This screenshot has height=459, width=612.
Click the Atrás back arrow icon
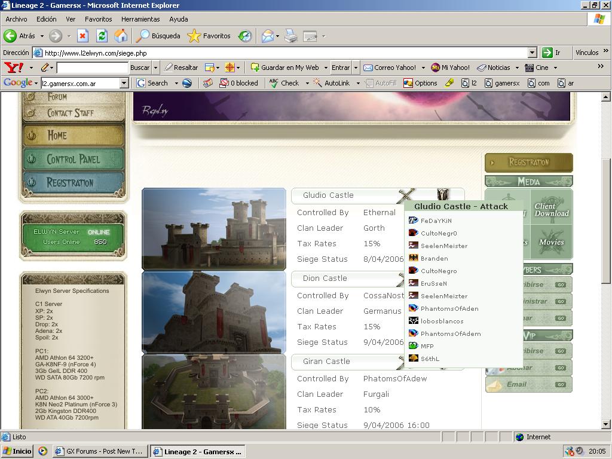10,36
